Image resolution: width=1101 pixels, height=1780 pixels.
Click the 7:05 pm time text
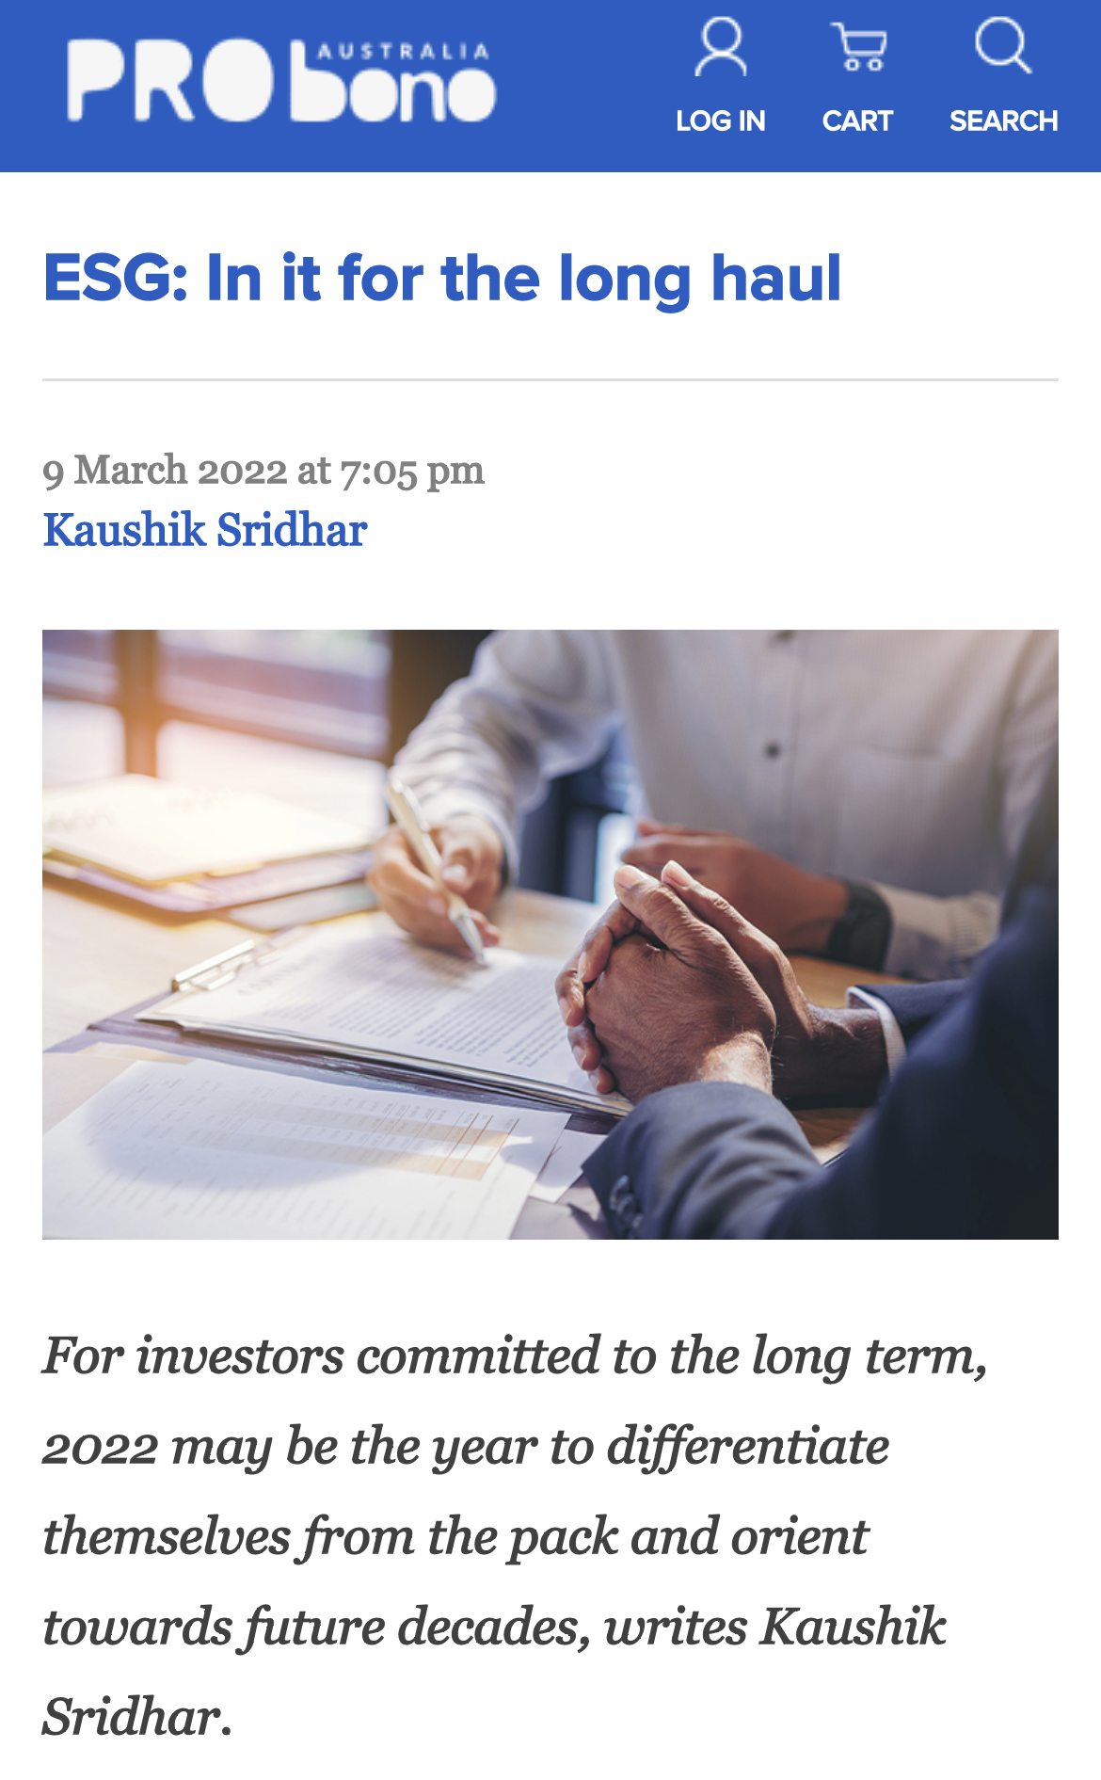tap(412, 470)
